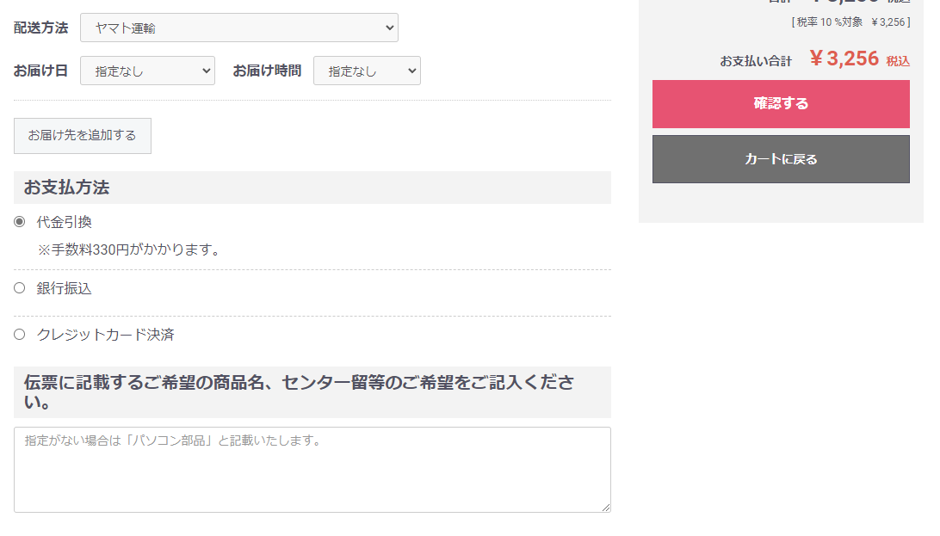Image resolution: width=940 pixels, height=536 pixels.
Task: Click the クレジットカード決済 label text
Action: pyautogui.click(x=106, y=335)
